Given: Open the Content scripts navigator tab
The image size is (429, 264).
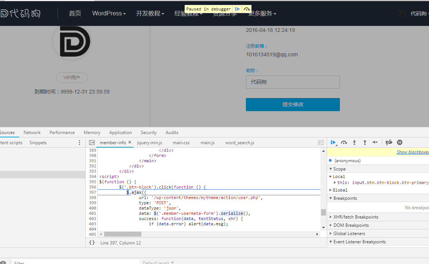Looking at the screenshot, I should click(11, 143).
